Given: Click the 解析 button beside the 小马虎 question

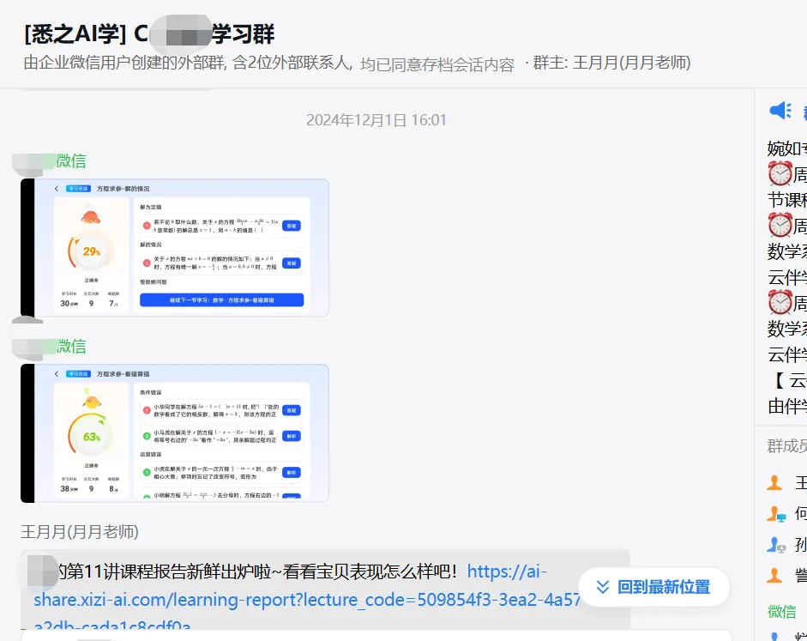Looking at the screenshot, I should [292, 436].
